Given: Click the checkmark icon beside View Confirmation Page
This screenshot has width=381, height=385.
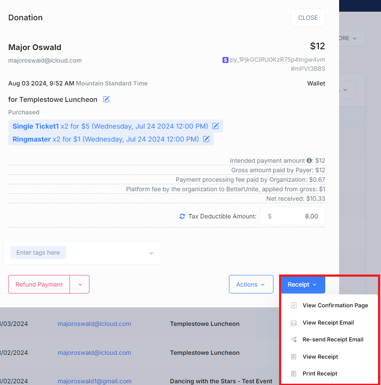Looking at the screenshot, I should pyautogui.click(x=294, y=305).
